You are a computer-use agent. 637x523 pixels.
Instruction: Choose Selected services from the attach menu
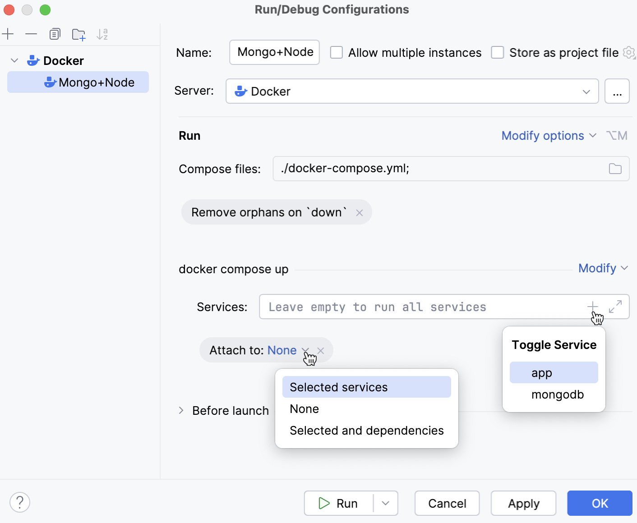pos(339,387)
